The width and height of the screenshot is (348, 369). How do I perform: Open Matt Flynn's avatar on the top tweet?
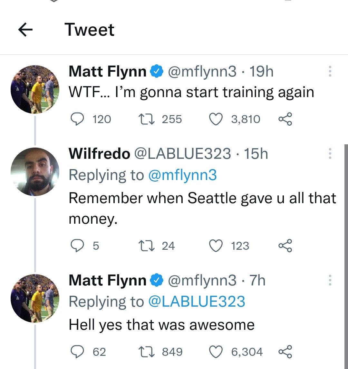[x=35, y=89]
